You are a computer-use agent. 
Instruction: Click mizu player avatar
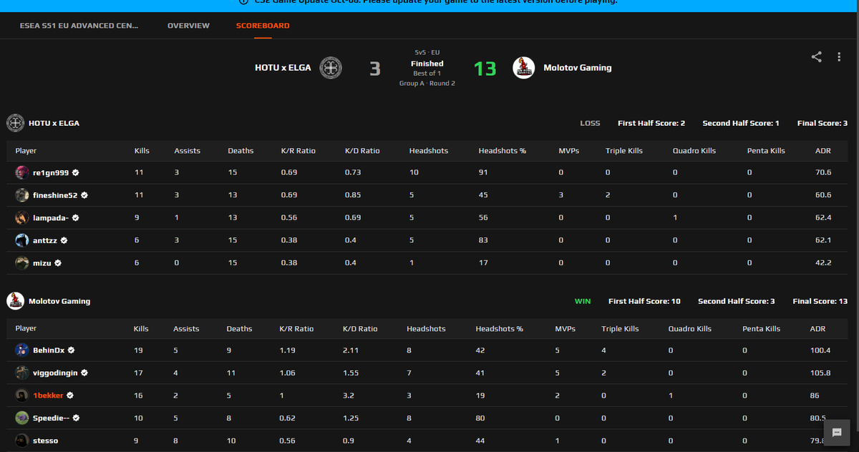[22, 263]
